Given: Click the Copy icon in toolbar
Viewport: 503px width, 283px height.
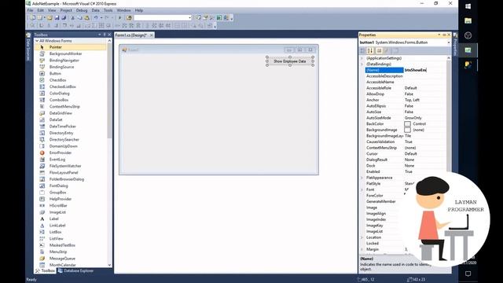Looking at the screenshot, I should click(x=80, y=17).
